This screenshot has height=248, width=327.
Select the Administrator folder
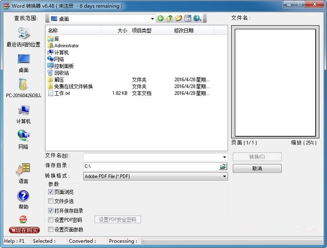pyautogui.click(x=63, y=45)
